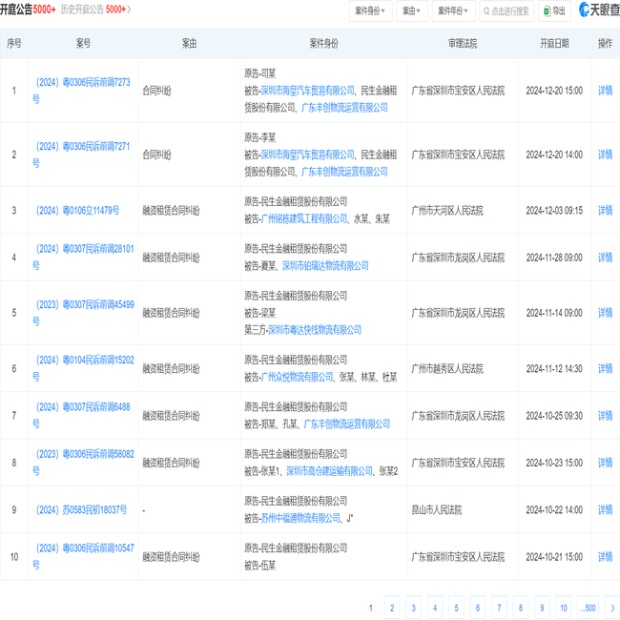This screenshot has width=620, height=620.
Task: Open 广州铭栋建筑工程有限公司 company link
Action: coord(303,218)
